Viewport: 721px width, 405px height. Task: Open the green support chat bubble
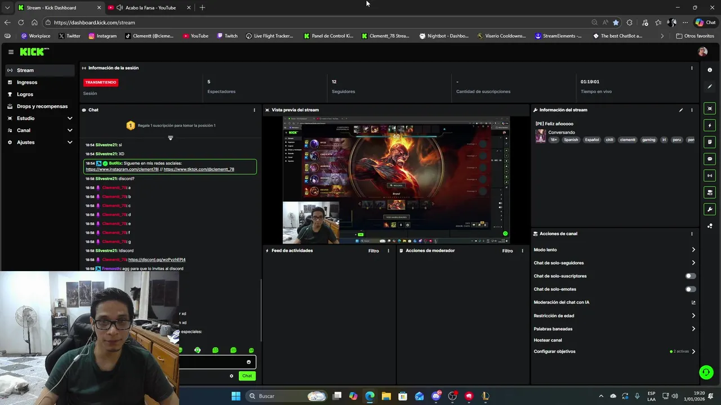[706, 372]
